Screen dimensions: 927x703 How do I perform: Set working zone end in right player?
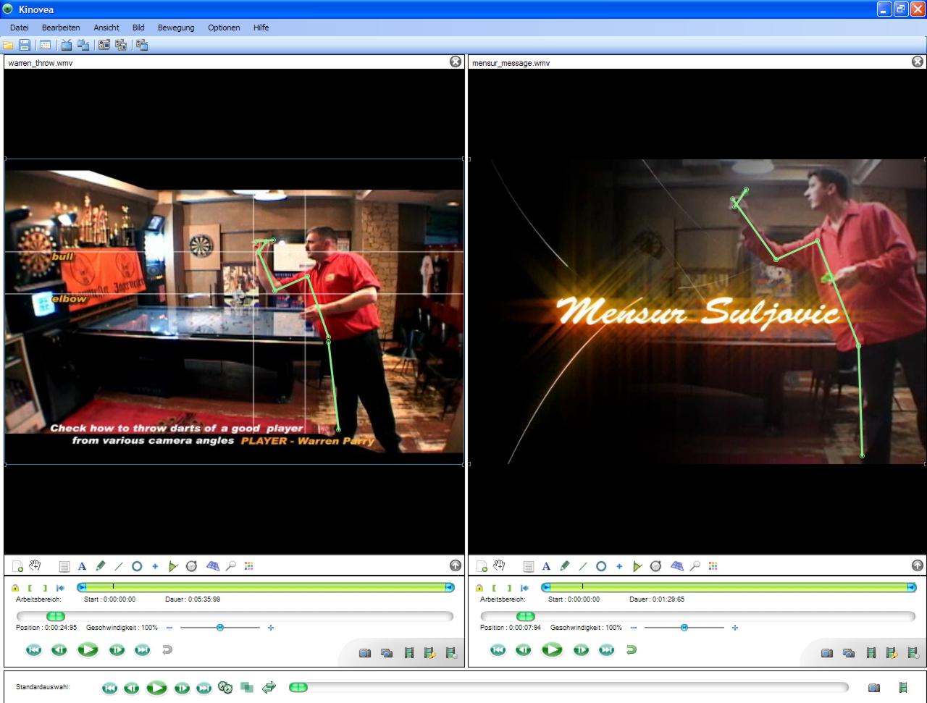(x=510, y=588)
